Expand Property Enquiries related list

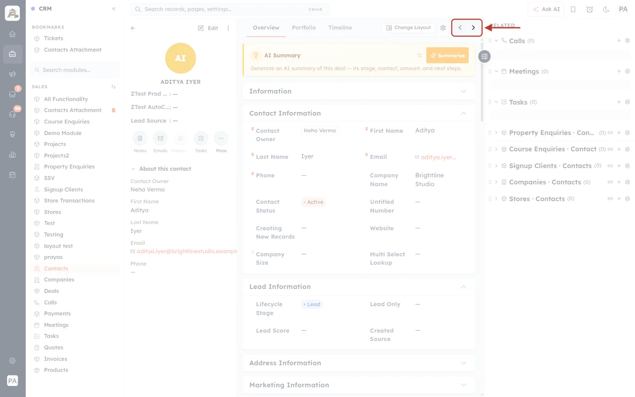click(x=496, y=133)
